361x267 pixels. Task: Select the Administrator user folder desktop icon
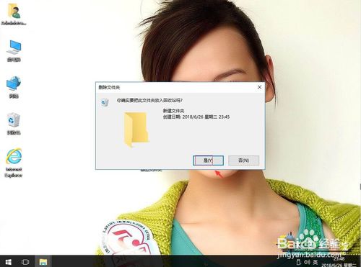click(14, 15)
